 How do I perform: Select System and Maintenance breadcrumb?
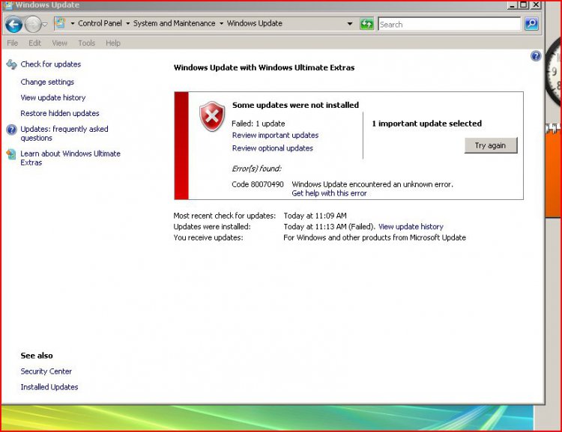tap(174, 23)
